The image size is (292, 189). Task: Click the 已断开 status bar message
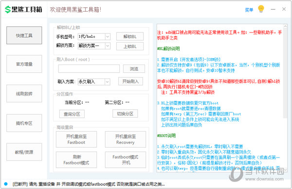[x=89, y=184]
